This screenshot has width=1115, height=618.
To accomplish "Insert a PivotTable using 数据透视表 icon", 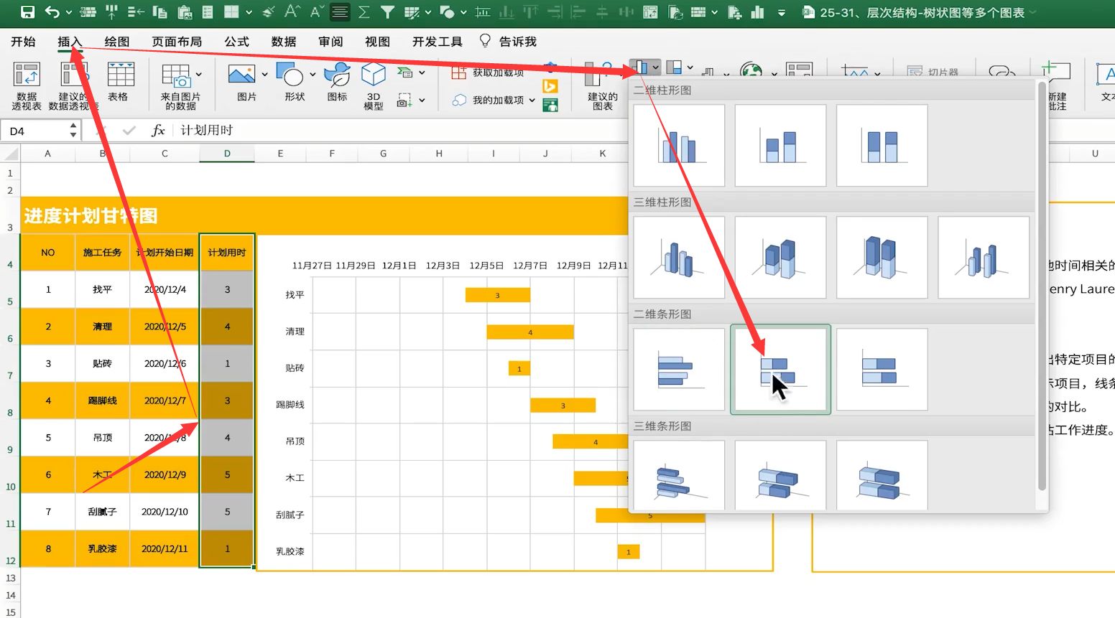I will (27, 85).
